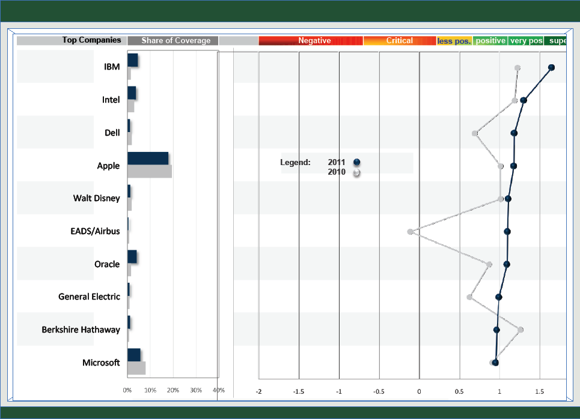The image size is (580, 419).
Task: Select the General Electric label
Action: 89,297
